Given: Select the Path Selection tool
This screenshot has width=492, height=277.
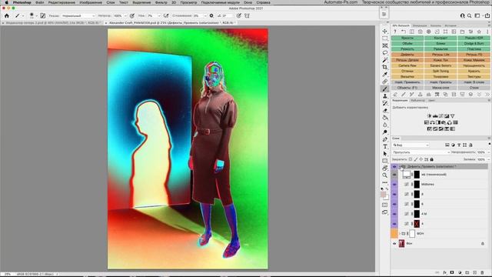Looking at the screenshot, I should pos(384,154).
